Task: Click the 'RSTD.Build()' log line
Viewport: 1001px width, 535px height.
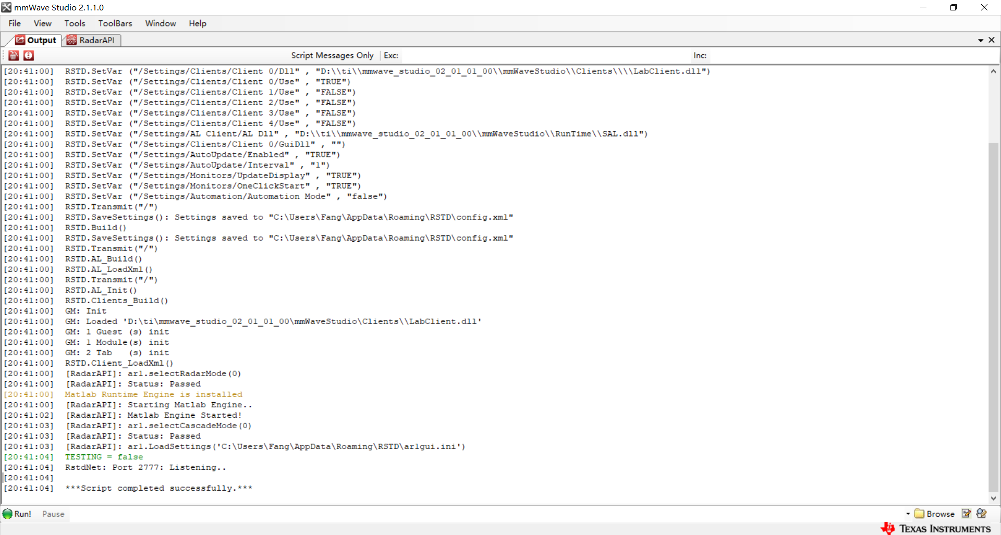Action: pyautogui.click(x=95, y=228)
